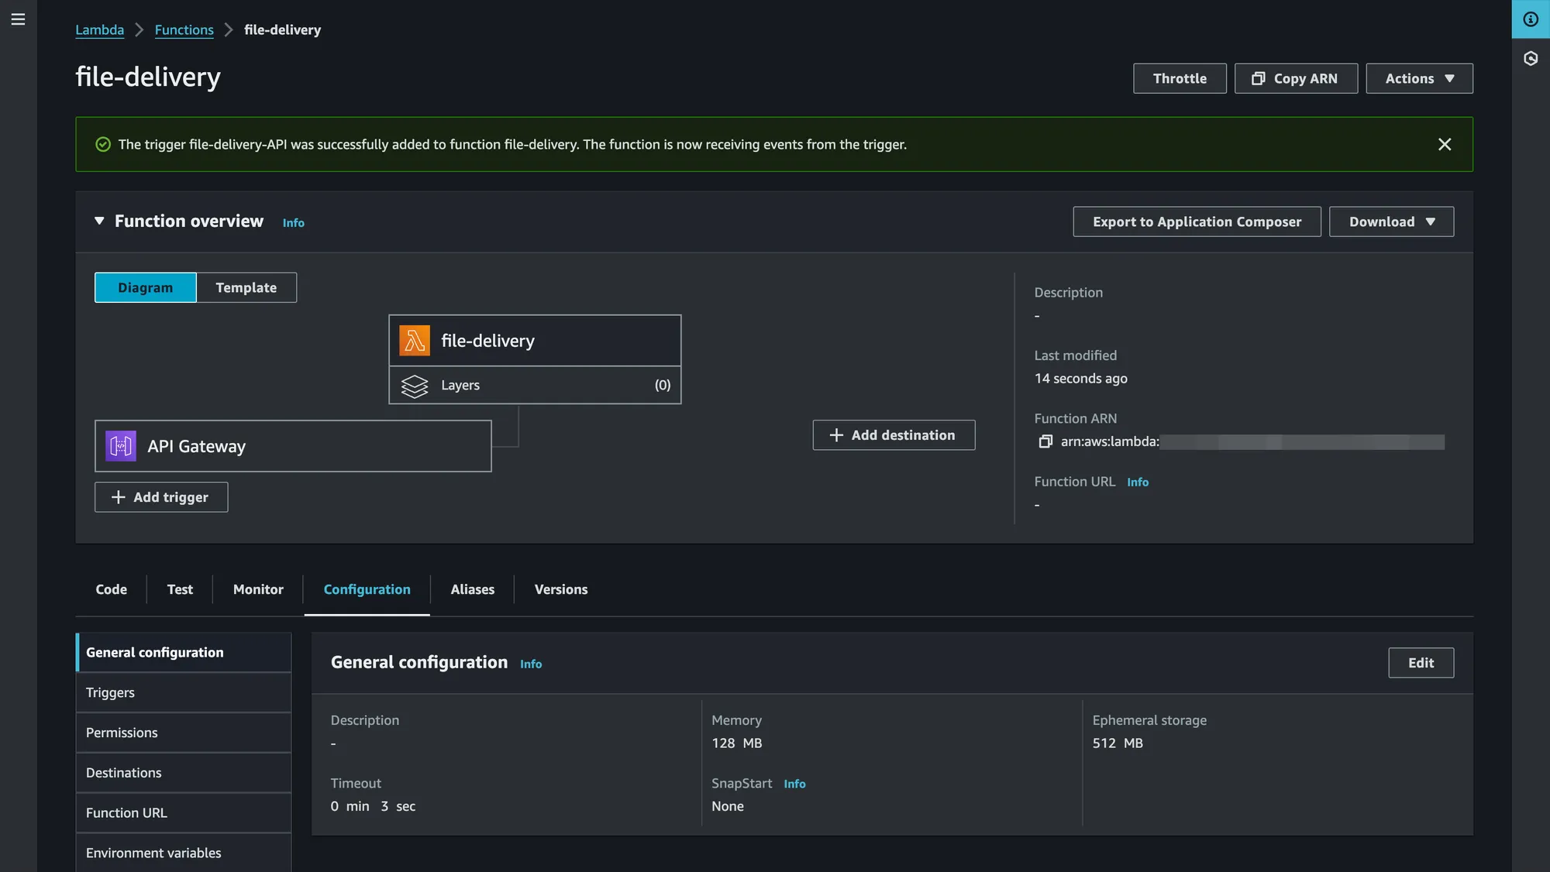Click the '14 seconds ago' last modified text
The image size is (1550, 872).
click(1080, 379)
